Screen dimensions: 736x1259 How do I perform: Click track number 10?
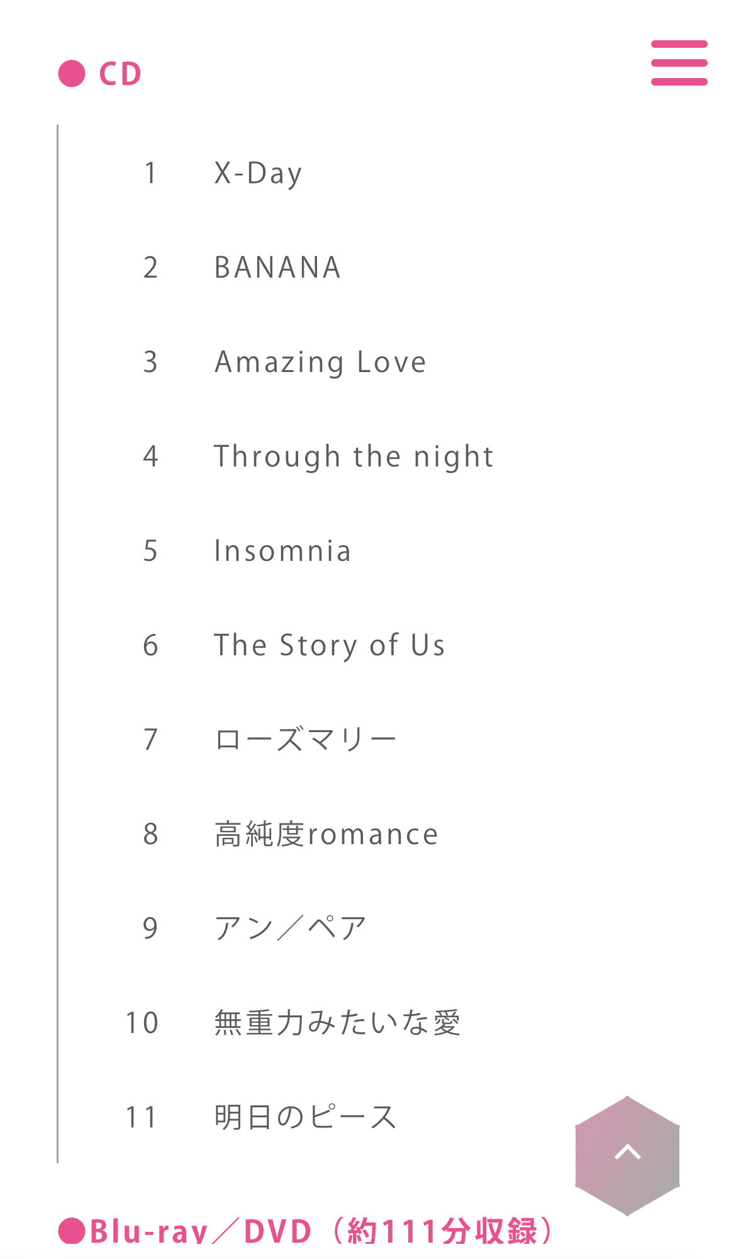[142, 1023]
